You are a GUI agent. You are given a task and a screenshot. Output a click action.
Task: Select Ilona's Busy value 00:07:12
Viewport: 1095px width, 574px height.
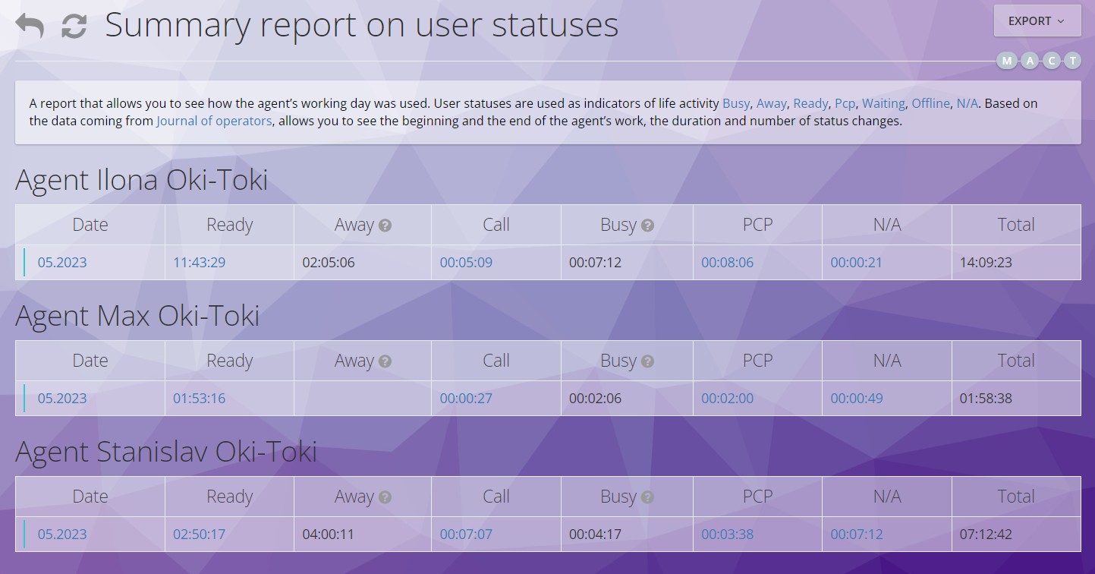[x=596, y=263]
